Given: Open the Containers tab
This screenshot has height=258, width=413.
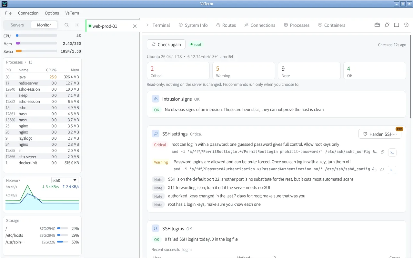Looking at the screenshot, I should click(331, 25).
